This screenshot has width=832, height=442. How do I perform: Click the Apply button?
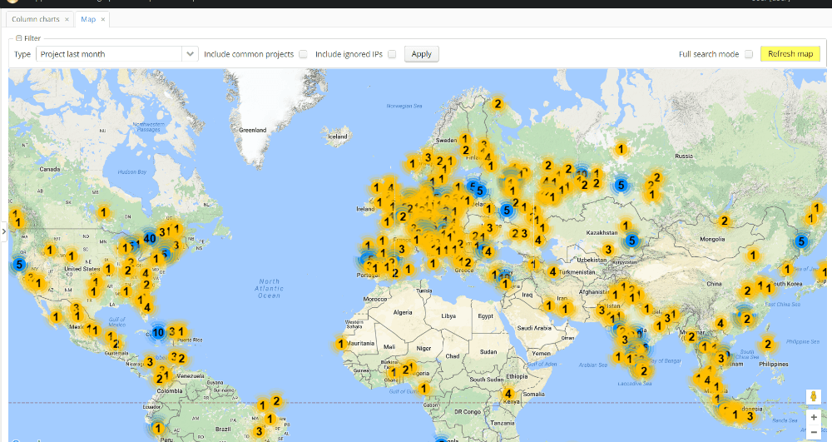[x=421, y=54]
